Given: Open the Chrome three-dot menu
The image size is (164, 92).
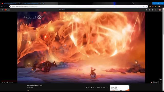Looking at the screenshot, I should [162, 6].
